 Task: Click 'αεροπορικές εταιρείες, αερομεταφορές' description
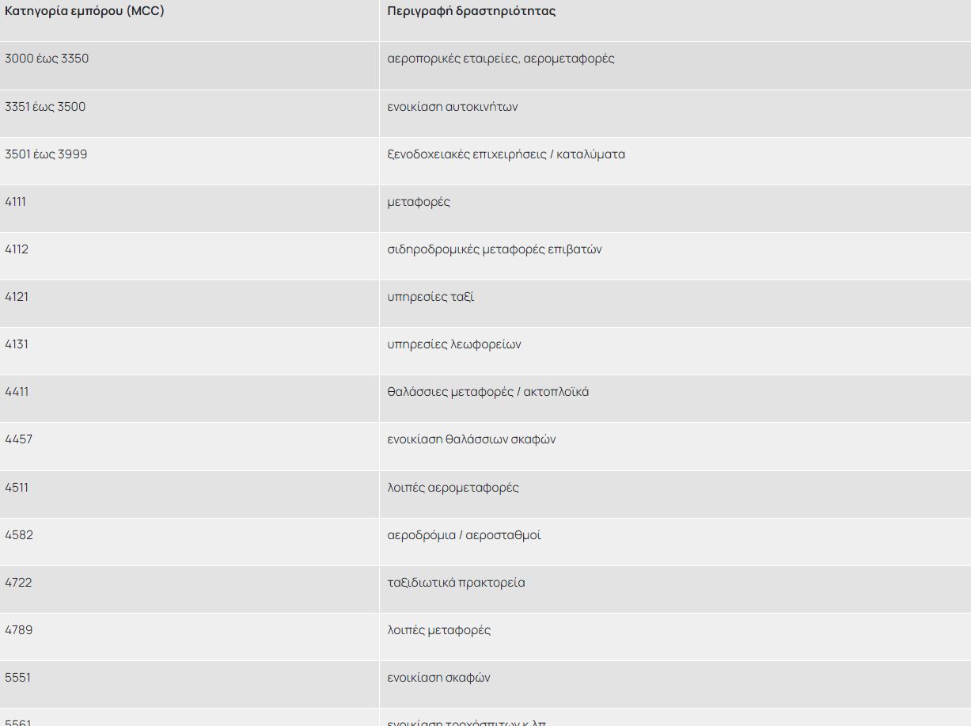point(501,59)
